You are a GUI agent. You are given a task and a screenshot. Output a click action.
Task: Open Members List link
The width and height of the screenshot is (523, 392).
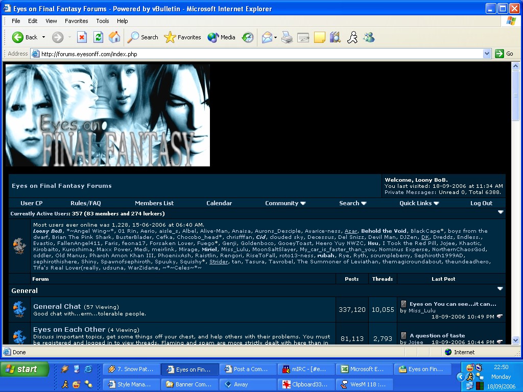pos(154,203)
